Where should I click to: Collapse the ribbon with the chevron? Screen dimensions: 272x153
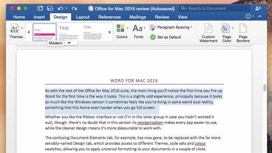(260, 16)
